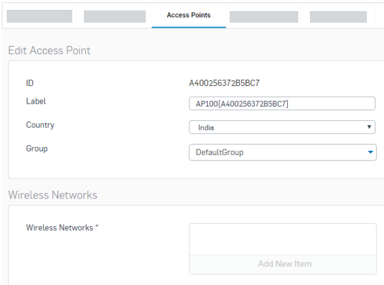Open the rightmost blurred tab
384x285 pixels.
tap(338, 17)
